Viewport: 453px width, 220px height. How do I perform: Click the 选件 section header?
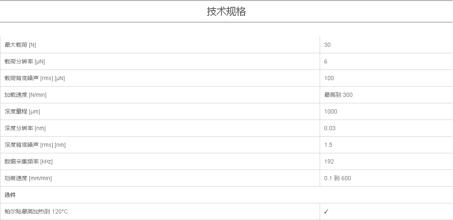point(10,195)
